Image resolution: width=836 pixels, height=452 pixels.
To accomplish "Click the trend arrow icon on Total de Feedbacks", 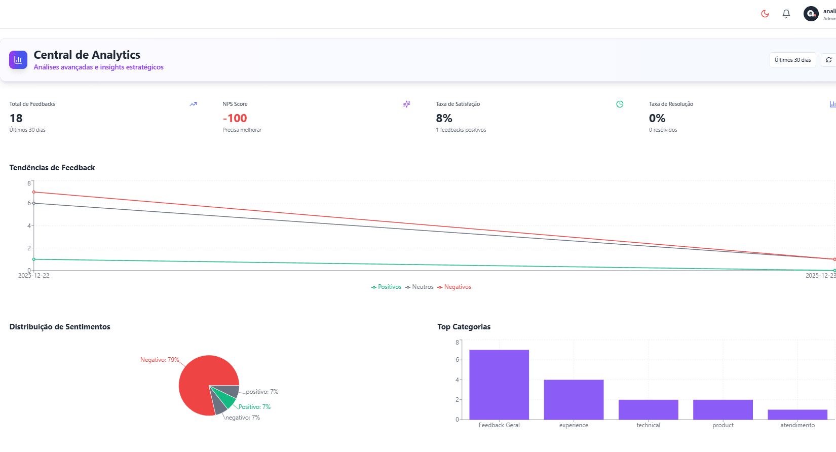I will click(193, 104).
